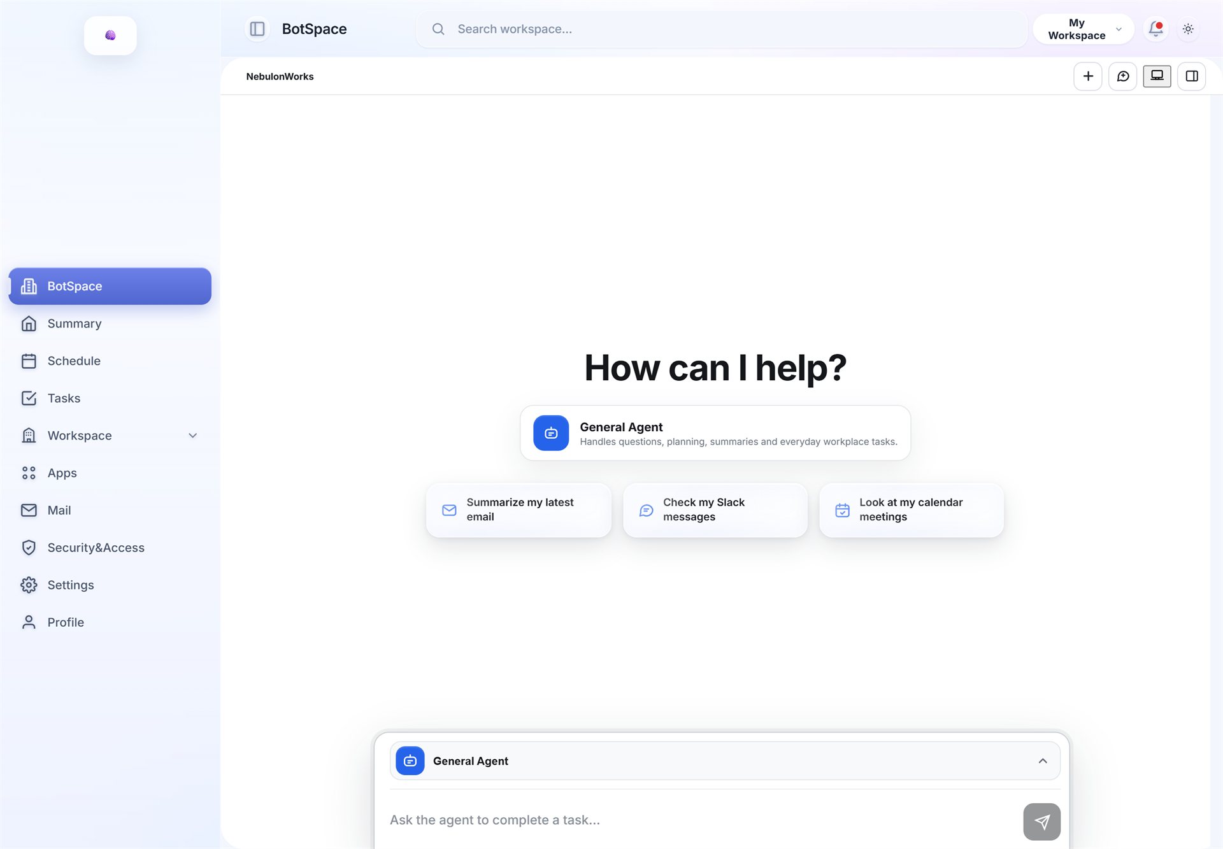Viewport: 1223px width, 849px height.
Task: Open Apps from the sidebar
Action: click(110, 473)
